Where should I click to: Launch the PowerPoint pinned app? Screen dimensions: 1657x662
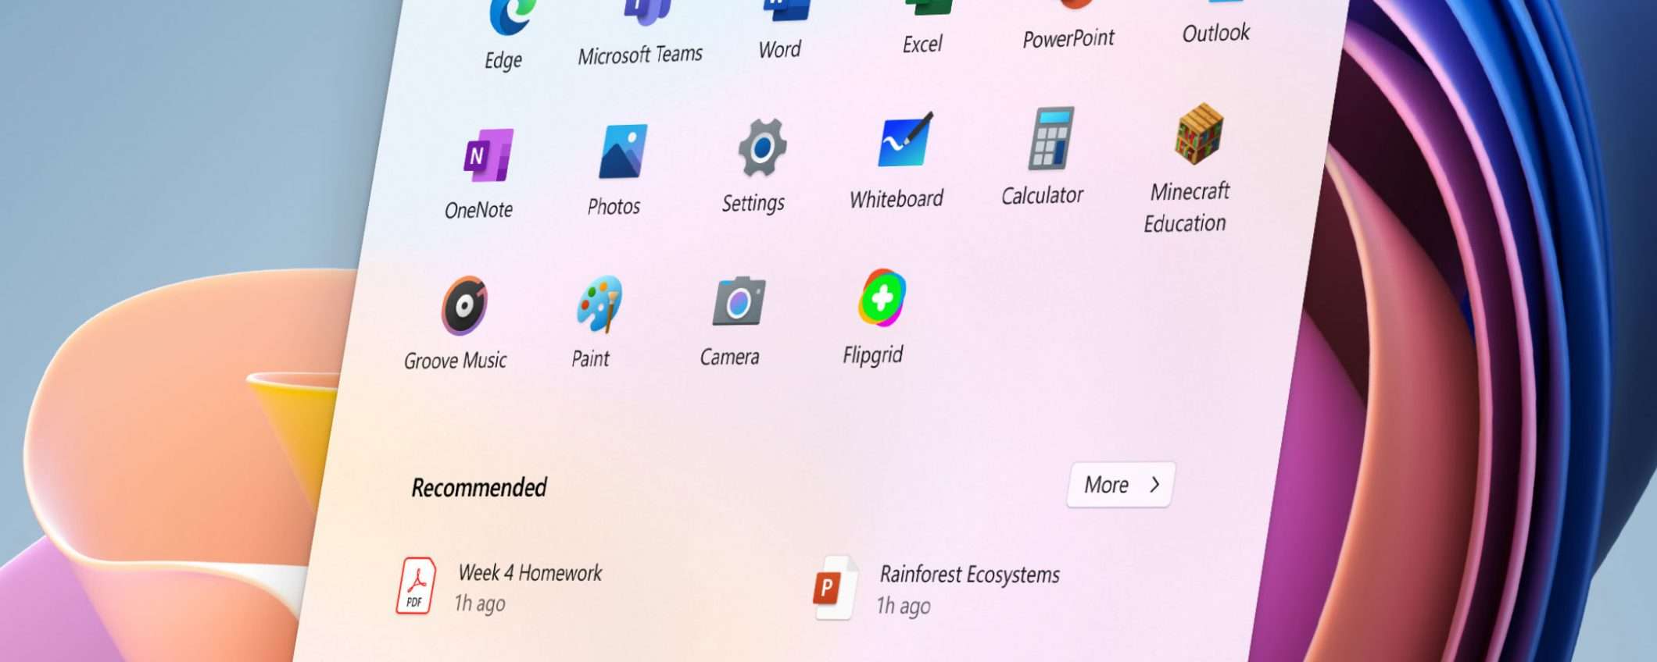tap(1070, 25)
